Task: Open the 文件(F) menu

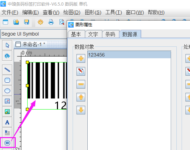Action: pyautogui.click(x=10, y=12)
